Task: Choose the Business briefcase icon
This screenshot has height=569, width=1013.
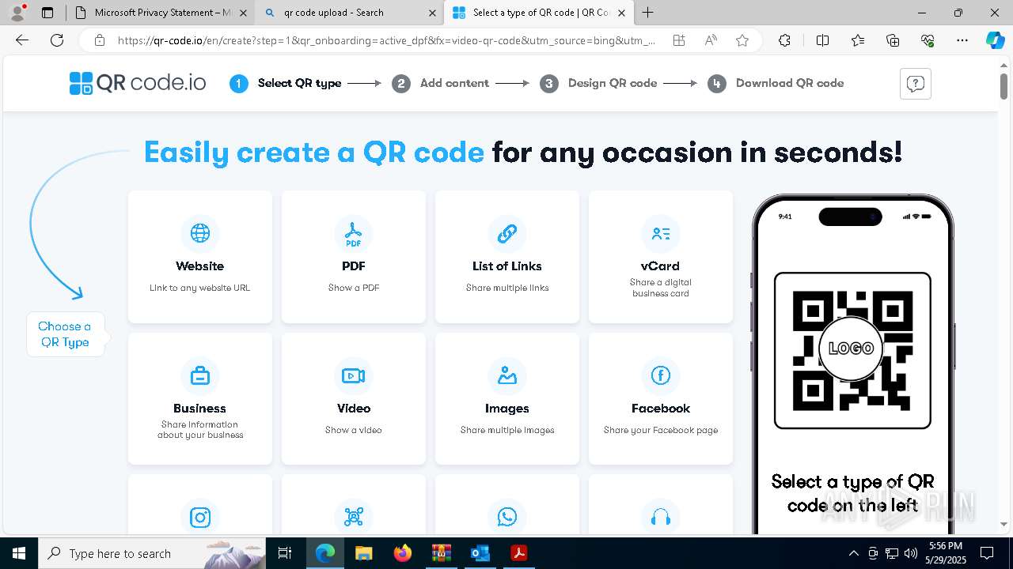Action: coord(200,375)
